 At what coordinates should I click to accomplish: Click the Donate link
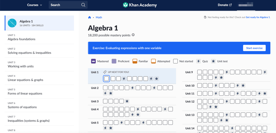point(225,5)
